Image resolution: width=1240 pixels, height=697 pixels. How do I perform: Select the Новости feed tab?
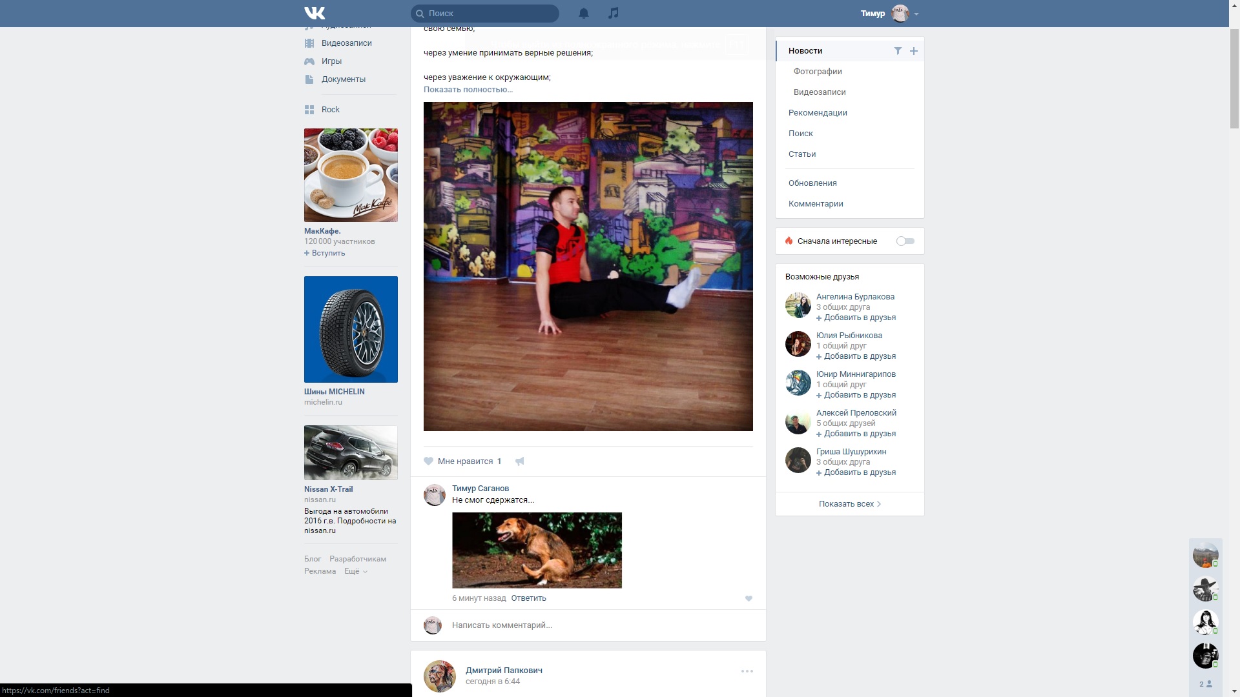point(805,51)
